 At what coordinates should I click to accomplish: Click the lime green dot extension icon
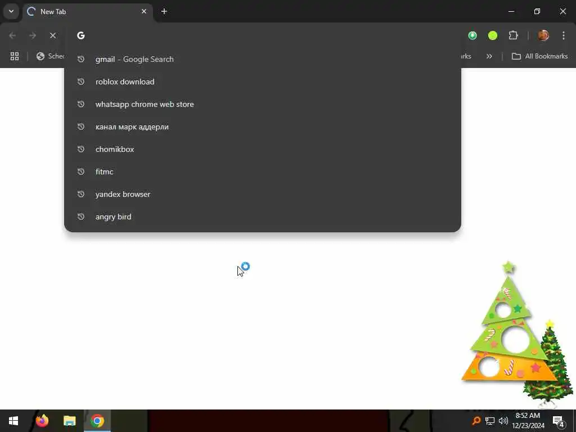493,35
